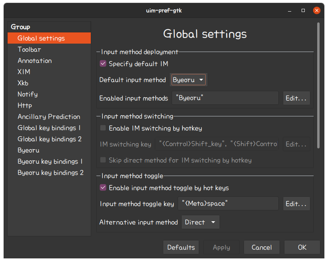Select XIM in the group list

click(x=49, y=72)
